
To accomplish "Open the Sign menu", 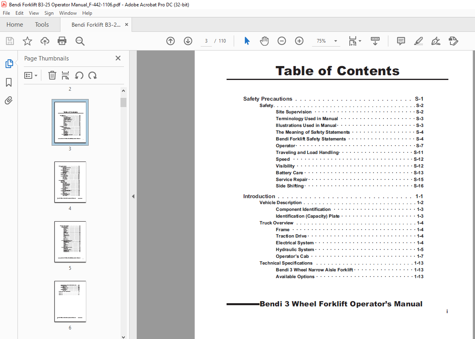I will (x=49, y=13).
